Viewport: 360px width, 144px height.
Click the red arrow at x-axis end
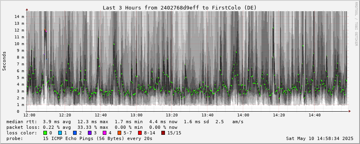click(350, 111)
